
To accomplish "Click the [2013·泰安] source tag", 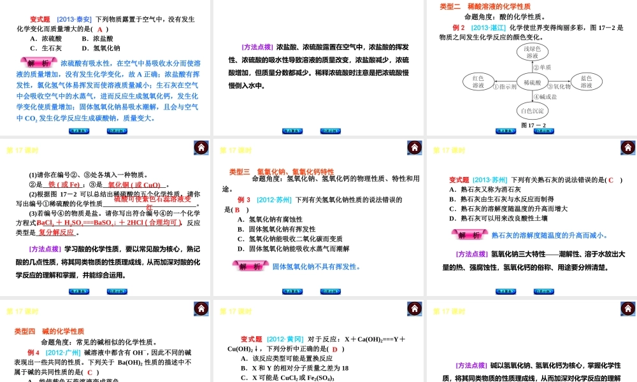I will click(75, 19).
